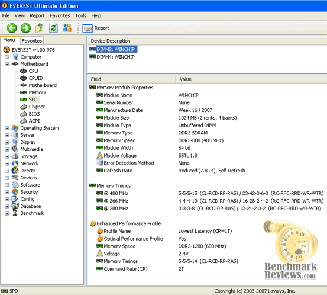Go back with the green left arrow
This screenshot has height=295, width=327.
pos(12,28)
